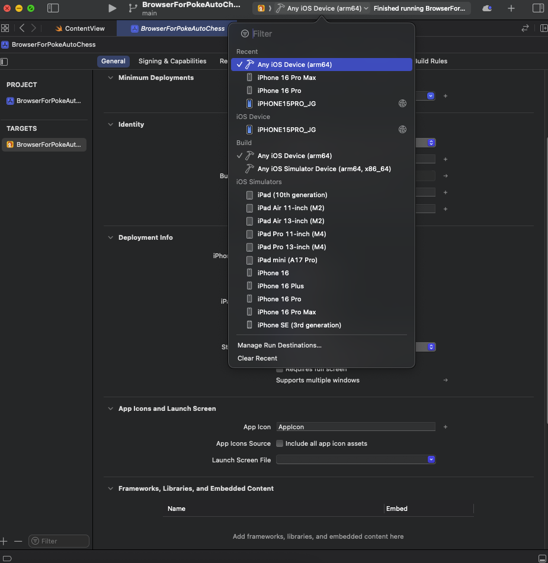548x563 pixels.
Task: Toggle the inspector panel at the top right
Action: pos(538,8)
